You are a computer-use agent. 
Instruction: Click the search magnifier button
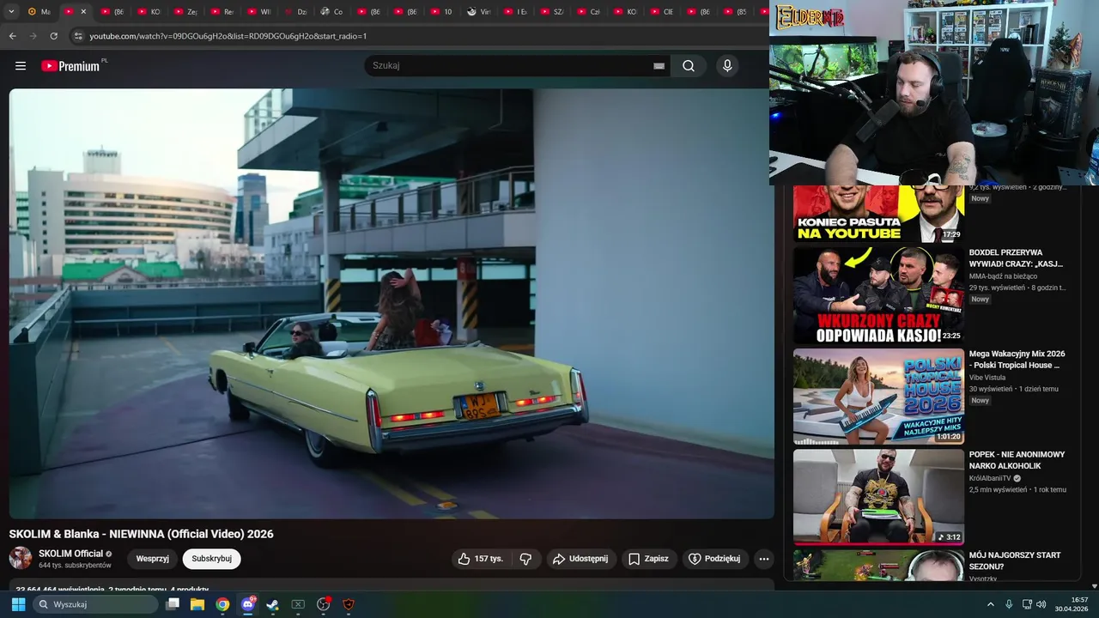pos(689,66)
